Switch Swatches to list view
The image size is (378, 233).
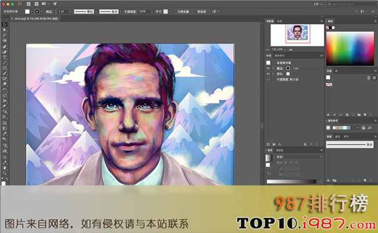coord(369,78)
